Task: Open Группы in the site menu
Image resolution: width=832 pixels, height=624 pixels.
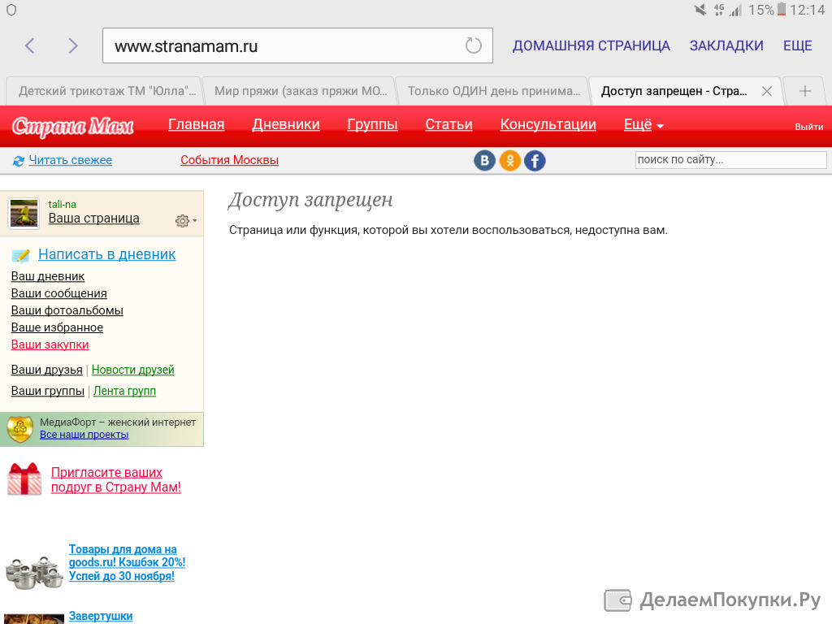Action: (x=372, y=124)
